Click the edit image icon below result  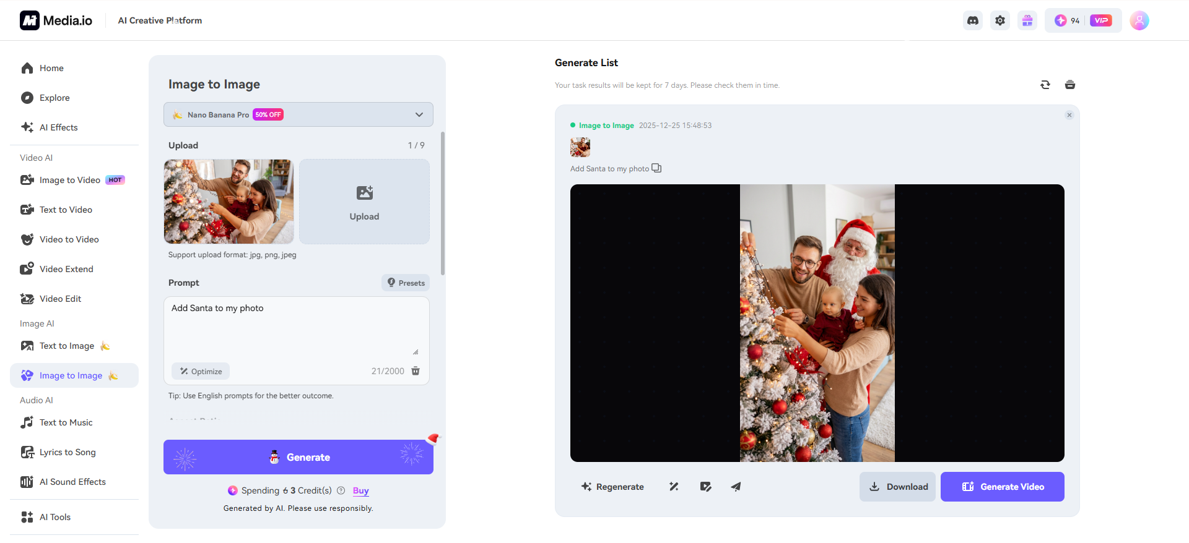click(x=705, y=487)
